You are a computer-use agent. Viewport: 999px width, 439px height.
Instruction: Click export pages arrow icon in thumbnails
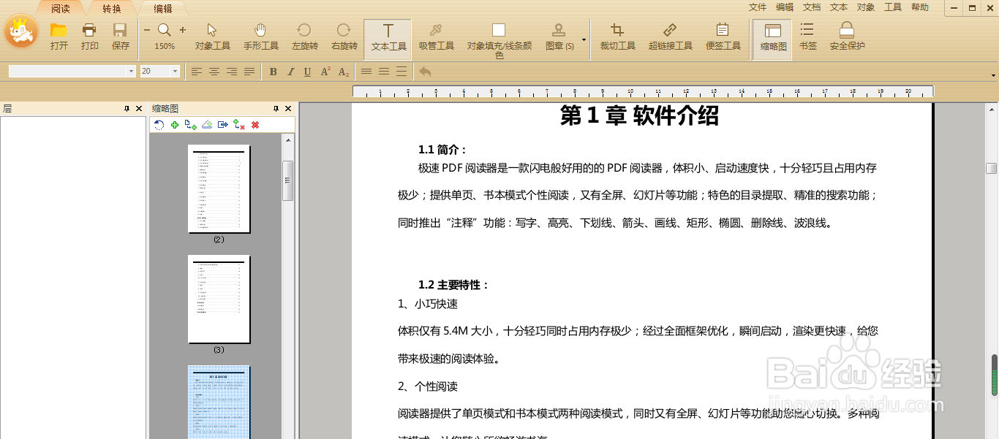[x=223, y=125]
